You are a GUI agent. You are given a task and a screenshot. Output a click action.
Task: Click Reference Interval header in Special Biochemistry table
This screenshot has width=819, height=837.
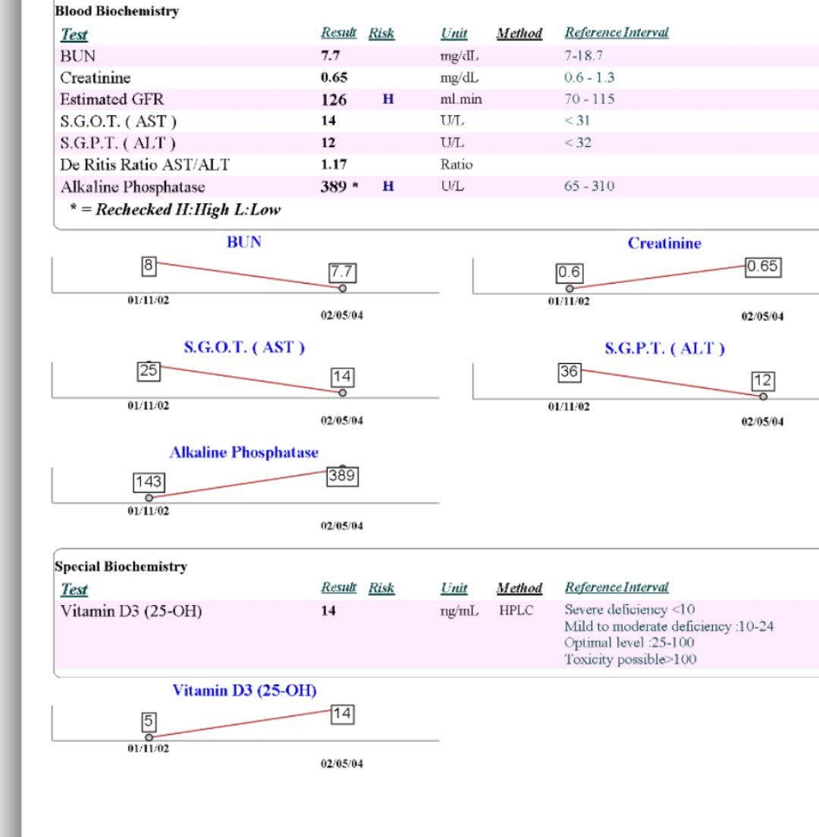pyautogui.click(x=616, y=587)
